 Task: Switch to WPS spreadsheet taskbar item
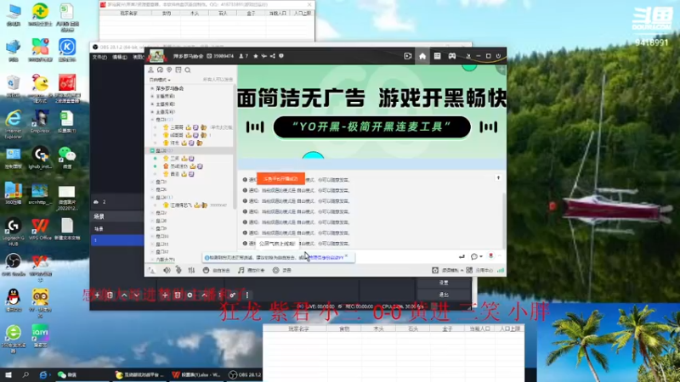click(196, 374)
